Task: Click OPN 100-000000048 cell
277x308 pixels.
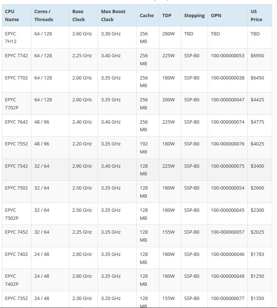Action: 228,280
